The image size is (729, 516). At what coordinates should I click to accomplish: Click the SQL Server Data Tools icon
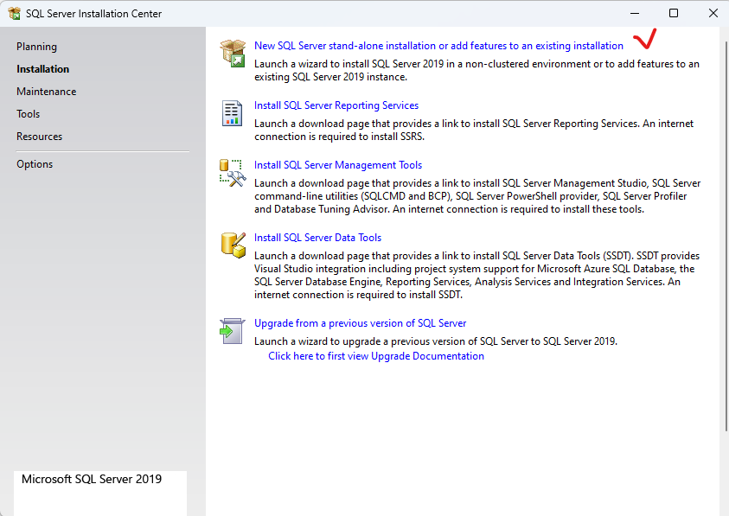pyautogui.click(x=233, y=245)
